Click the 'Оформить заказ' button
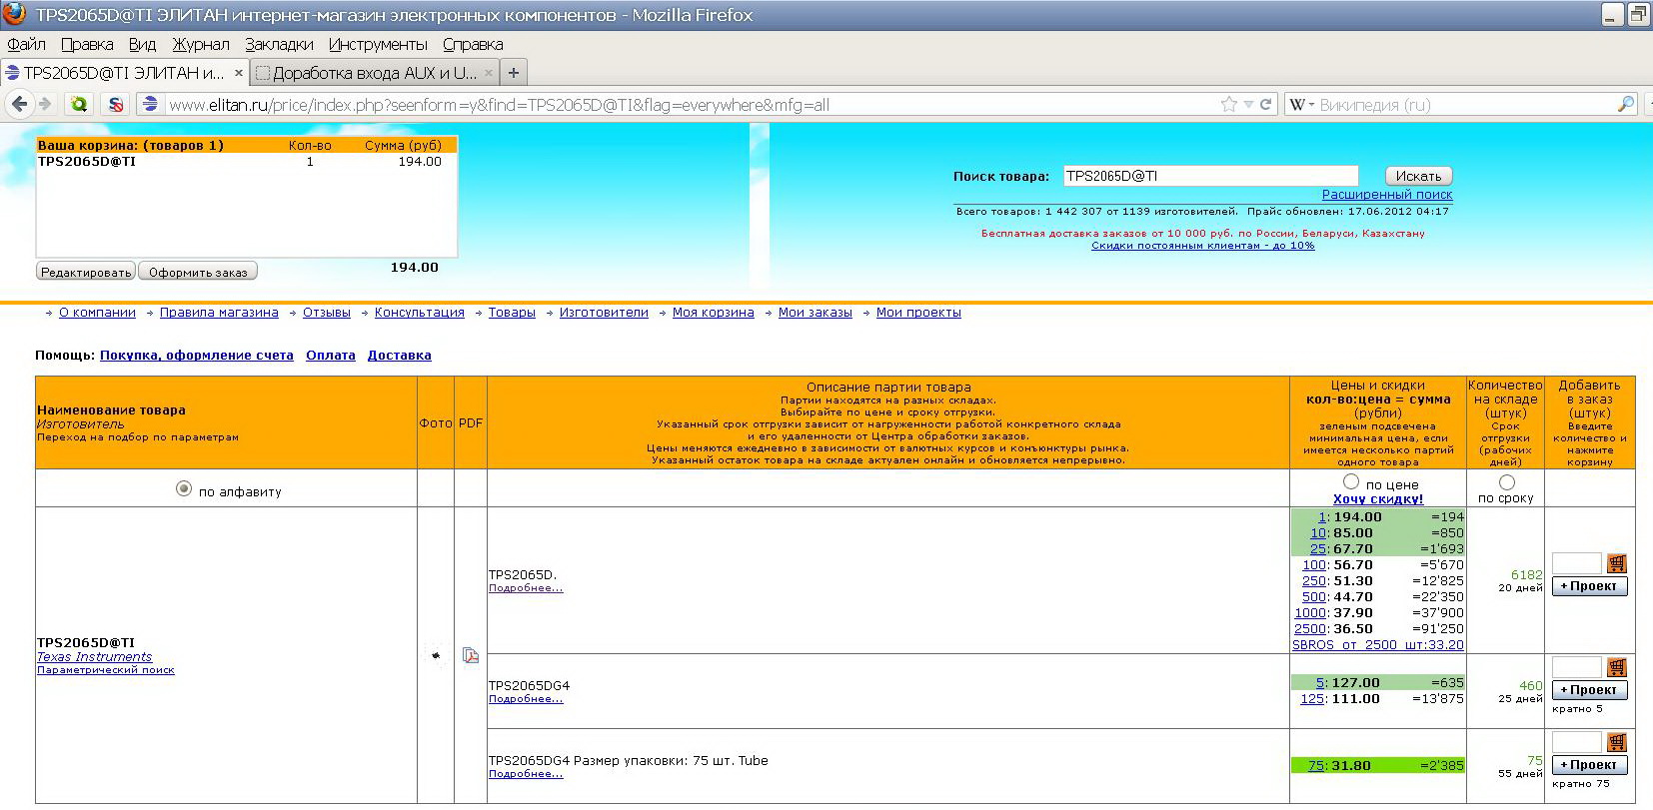This screenshot has width=1653, height=810. tap(198, 272)
